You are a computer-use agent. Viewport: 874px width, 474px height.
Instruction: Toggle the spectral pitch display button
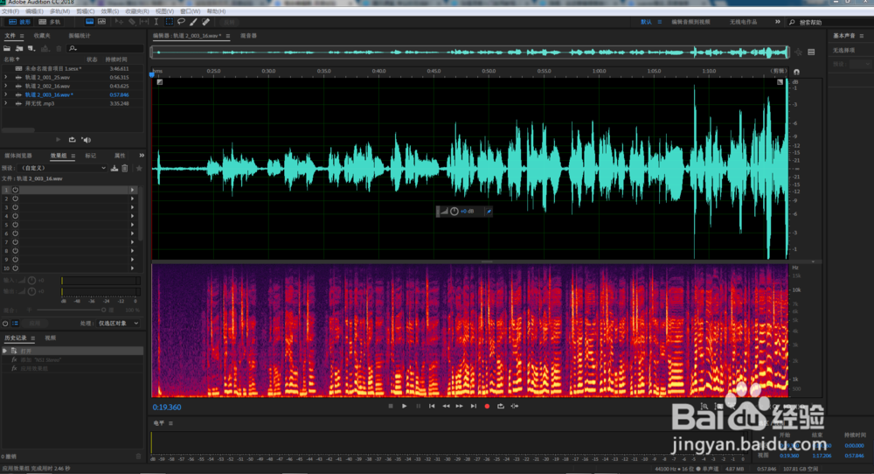click(101, 22)
